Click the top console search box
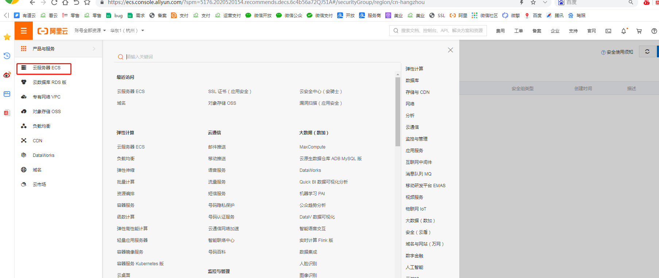 coord(438,31)
